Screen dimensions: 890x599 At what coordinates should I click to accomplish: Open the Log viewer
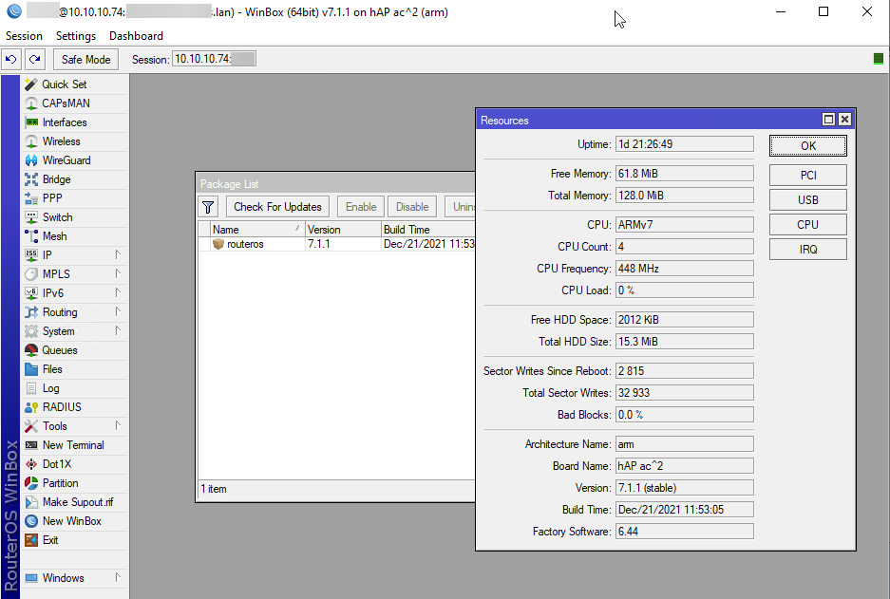[74, 388]
